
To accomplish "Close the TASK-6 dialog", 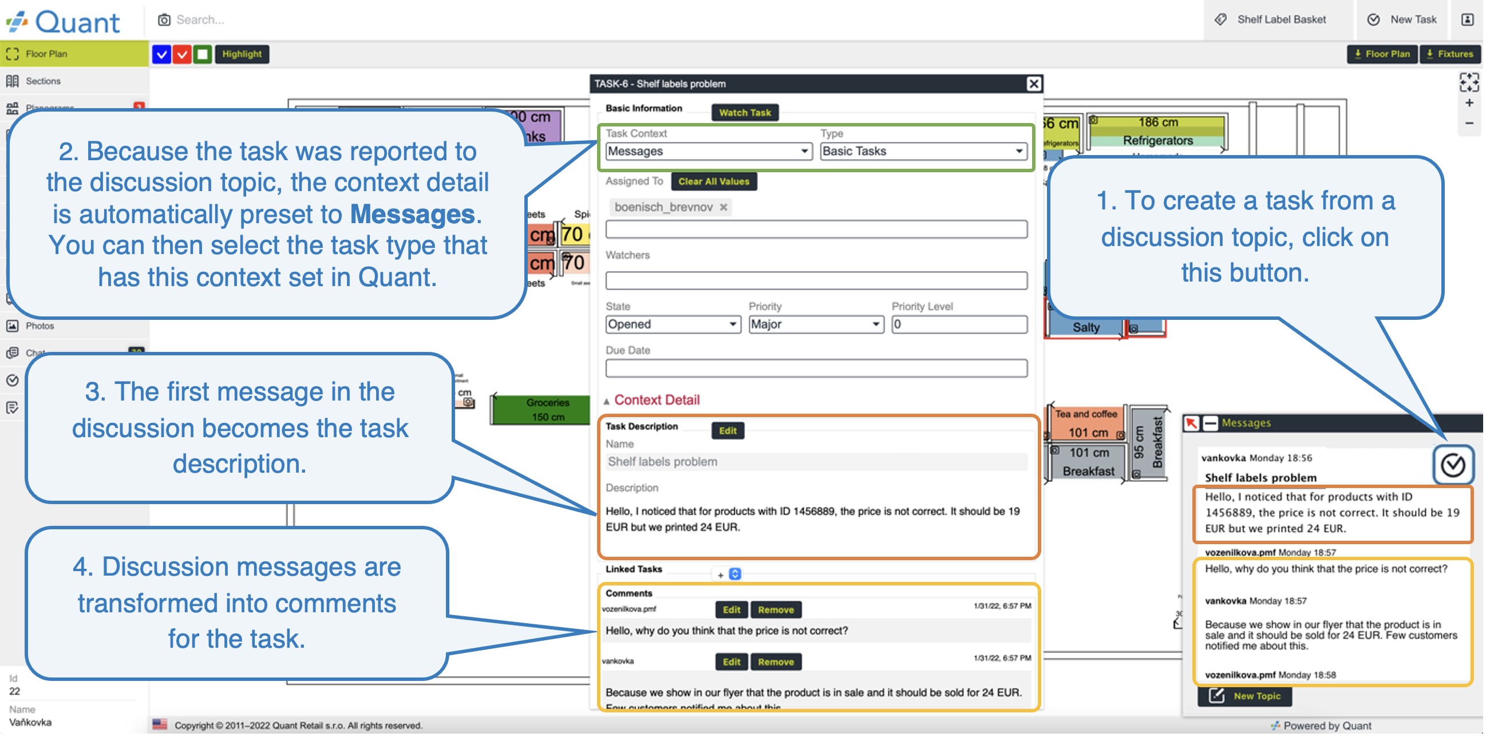I will pyautogui.click(x=1035, y=84).
